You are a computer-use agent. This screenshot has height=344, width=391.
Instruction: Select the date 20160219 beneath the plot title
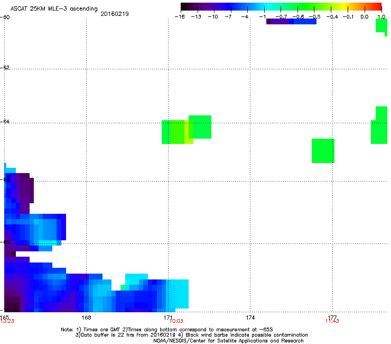[115, 14]
